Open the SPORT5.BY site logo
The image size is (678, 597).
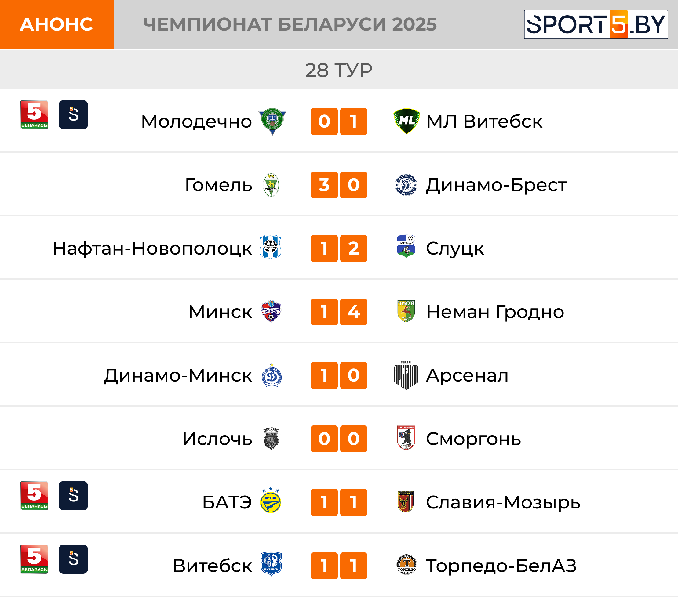point(596,24)
